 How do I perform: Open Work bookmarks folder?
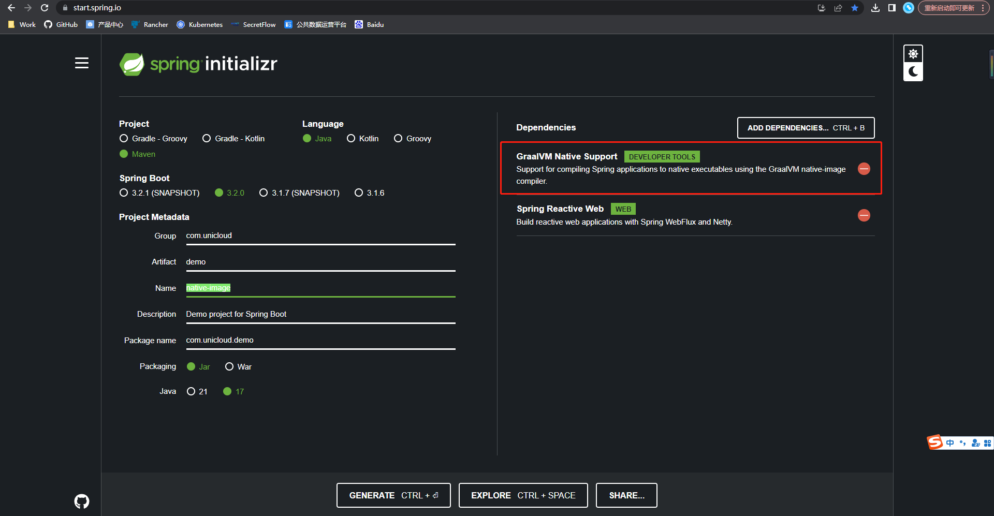pos(22,24)
